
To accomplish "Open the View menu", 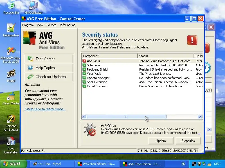I will tap(40, 25).
